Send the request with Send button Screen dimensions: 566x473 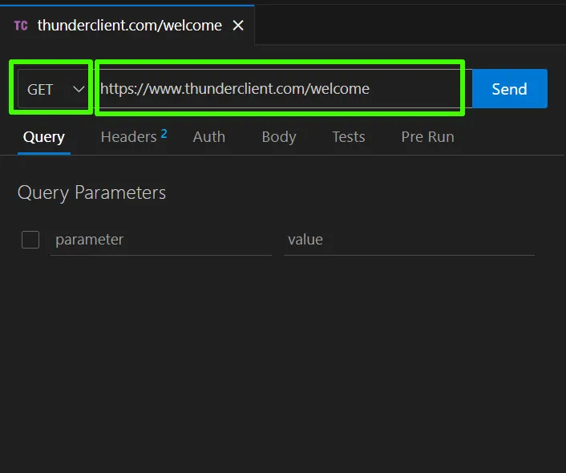point(510,88)
